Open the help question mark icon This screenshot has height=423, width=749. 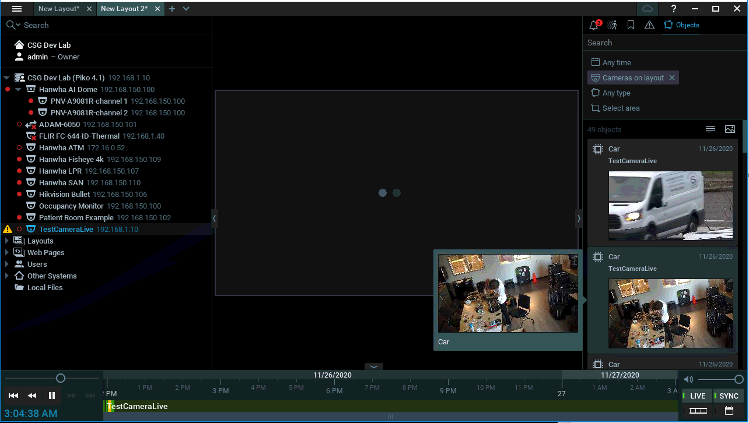click(x=674, y=9)
